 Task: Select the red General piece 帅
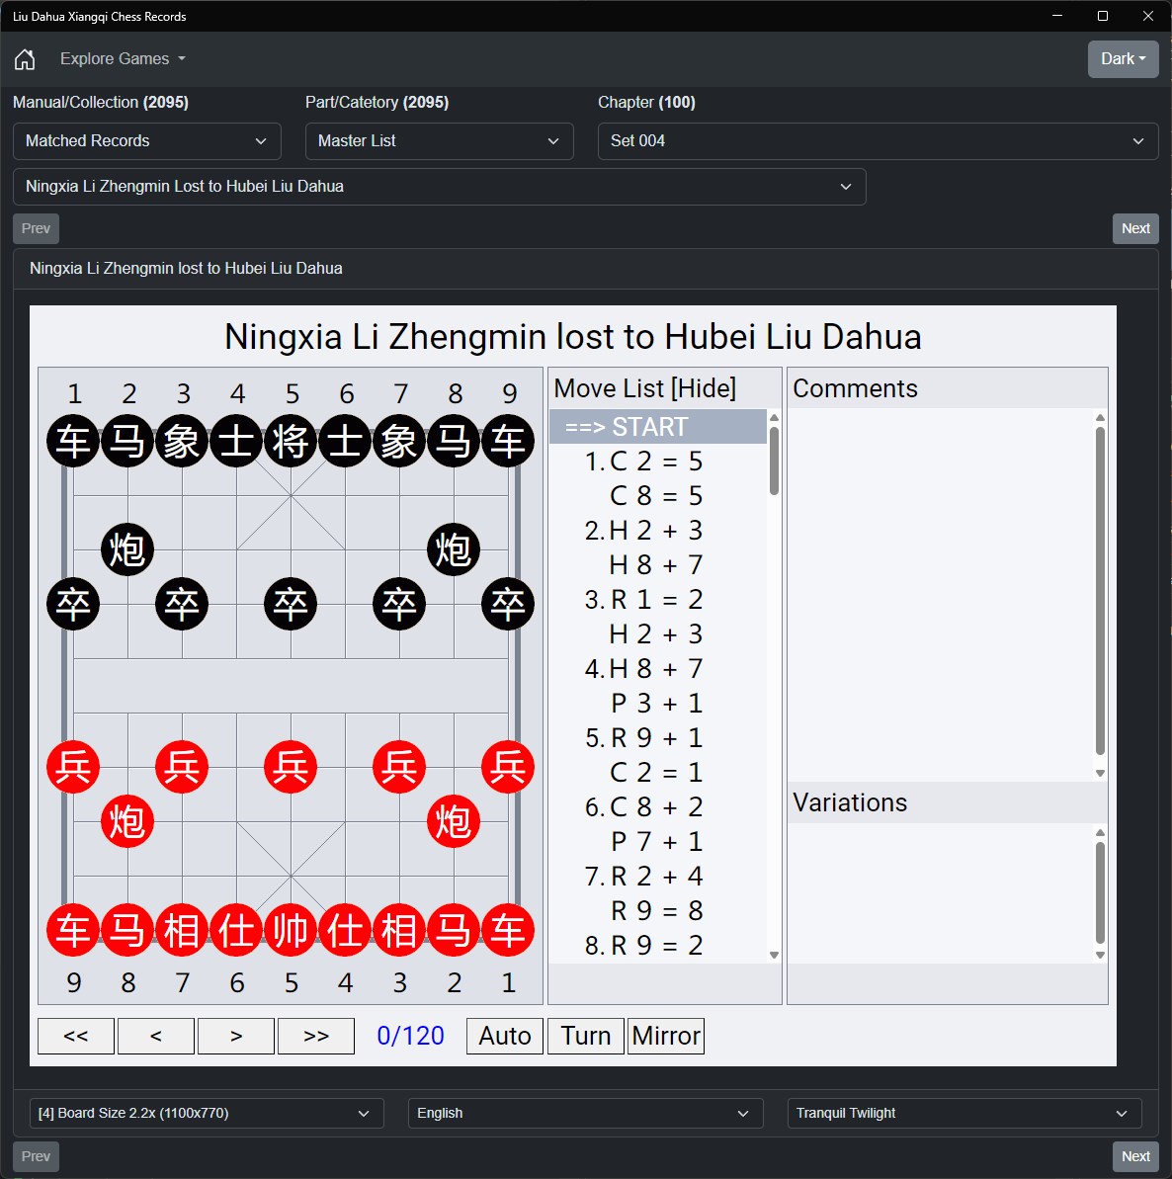pos(291,929)
